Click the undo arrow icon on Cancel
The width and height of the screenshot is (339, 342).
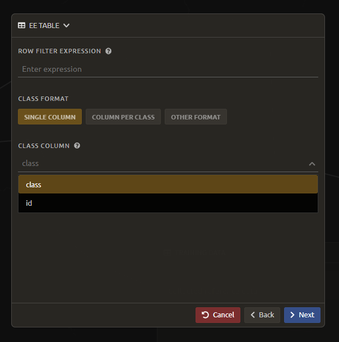pyautogui.click(x=205, y=315)
